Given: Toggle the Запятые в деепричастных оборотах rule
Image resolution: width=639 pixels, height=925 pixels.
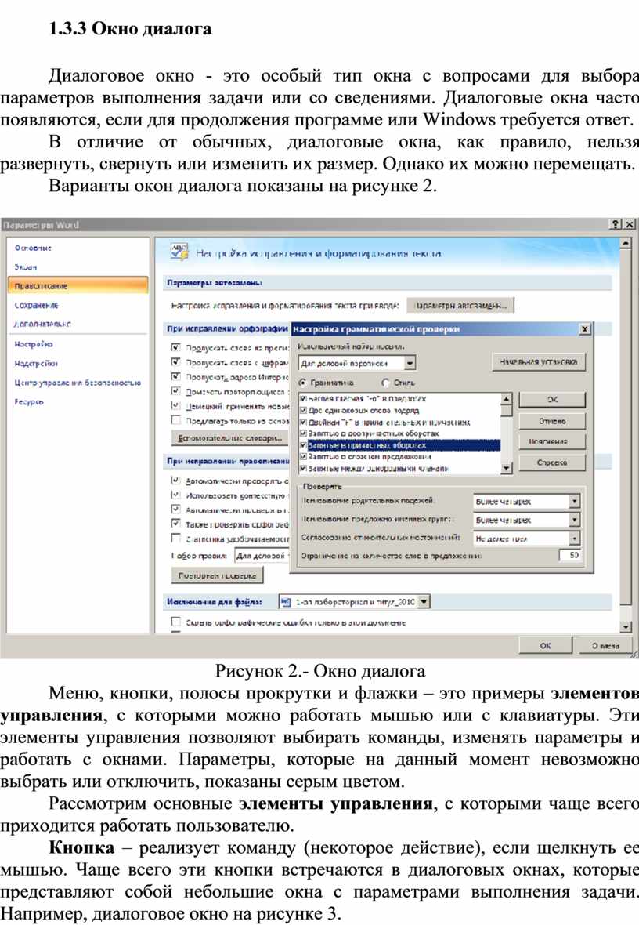Looking at the screenshot, I should click(304, 433).
